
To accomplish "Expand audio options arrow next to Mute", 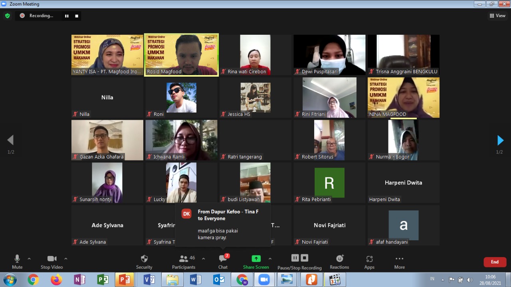I will [29, 259].
